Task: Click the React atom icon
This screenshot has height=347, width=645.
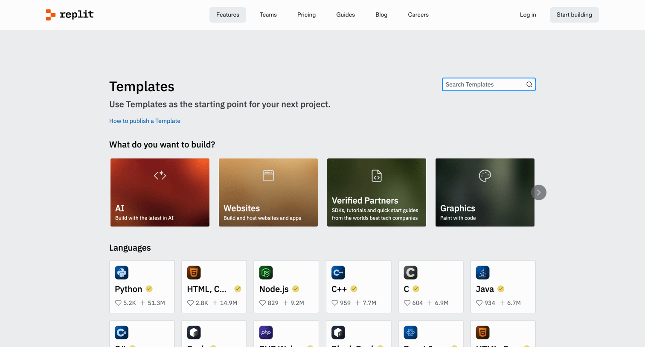Action: (x=410, y=332)
